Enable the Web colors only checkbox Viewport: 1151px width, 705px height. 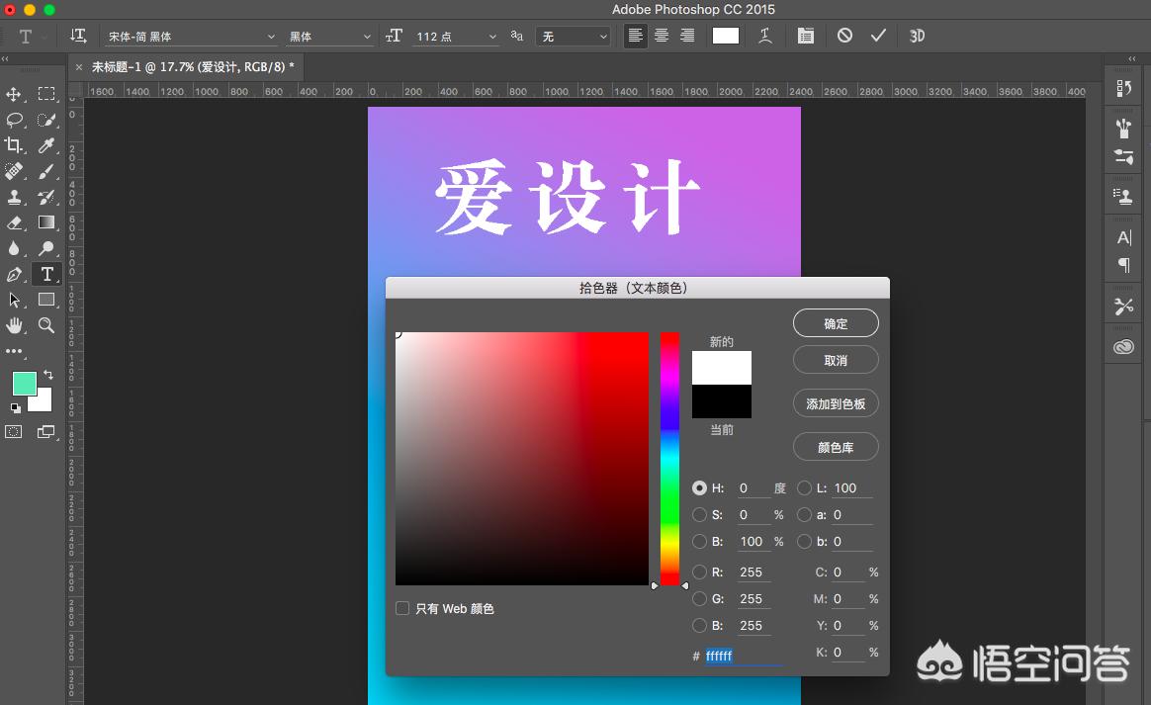[402, 608]
